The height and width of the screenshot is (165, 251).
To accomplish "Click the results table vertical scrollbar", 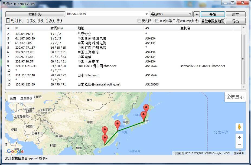I will (x=243, y=59).
